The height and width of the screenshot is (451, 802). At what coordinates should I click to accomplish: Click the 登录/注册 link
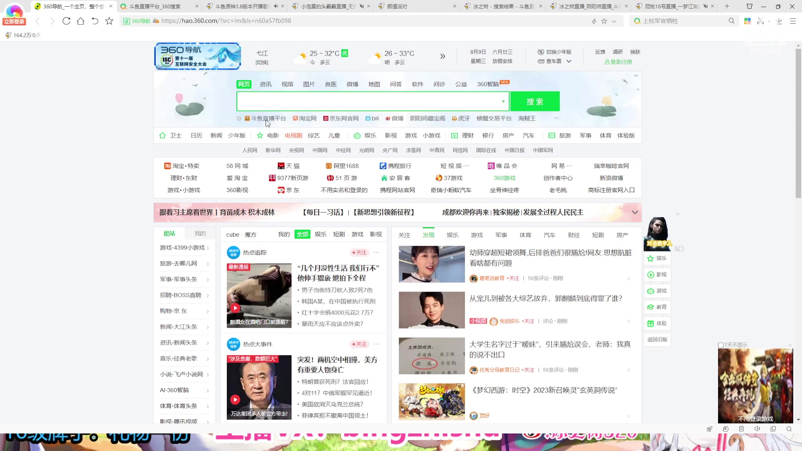click(618, 62)
